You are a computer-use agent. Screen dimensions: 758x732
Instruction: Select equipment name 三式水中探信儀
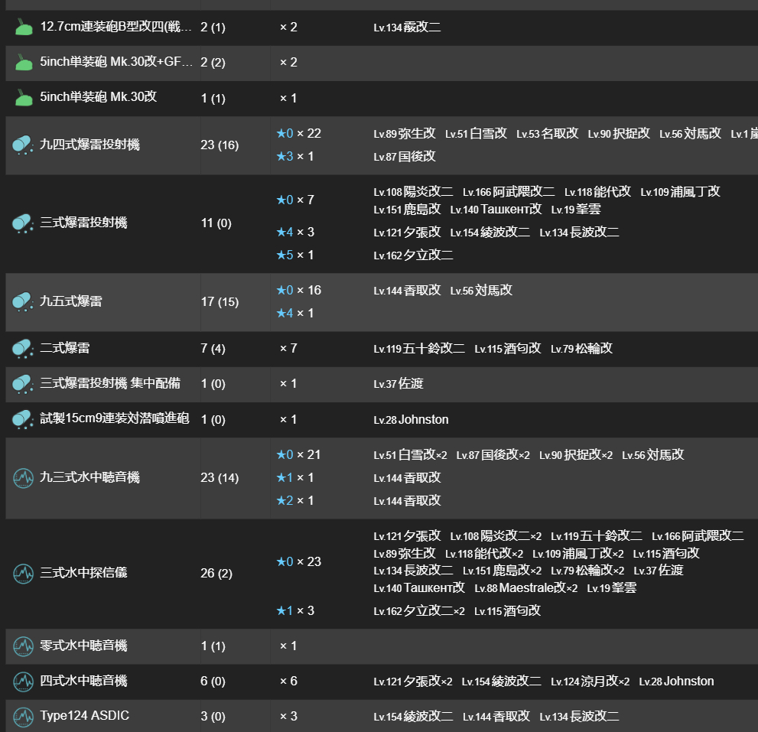click(x=83, y=572)
